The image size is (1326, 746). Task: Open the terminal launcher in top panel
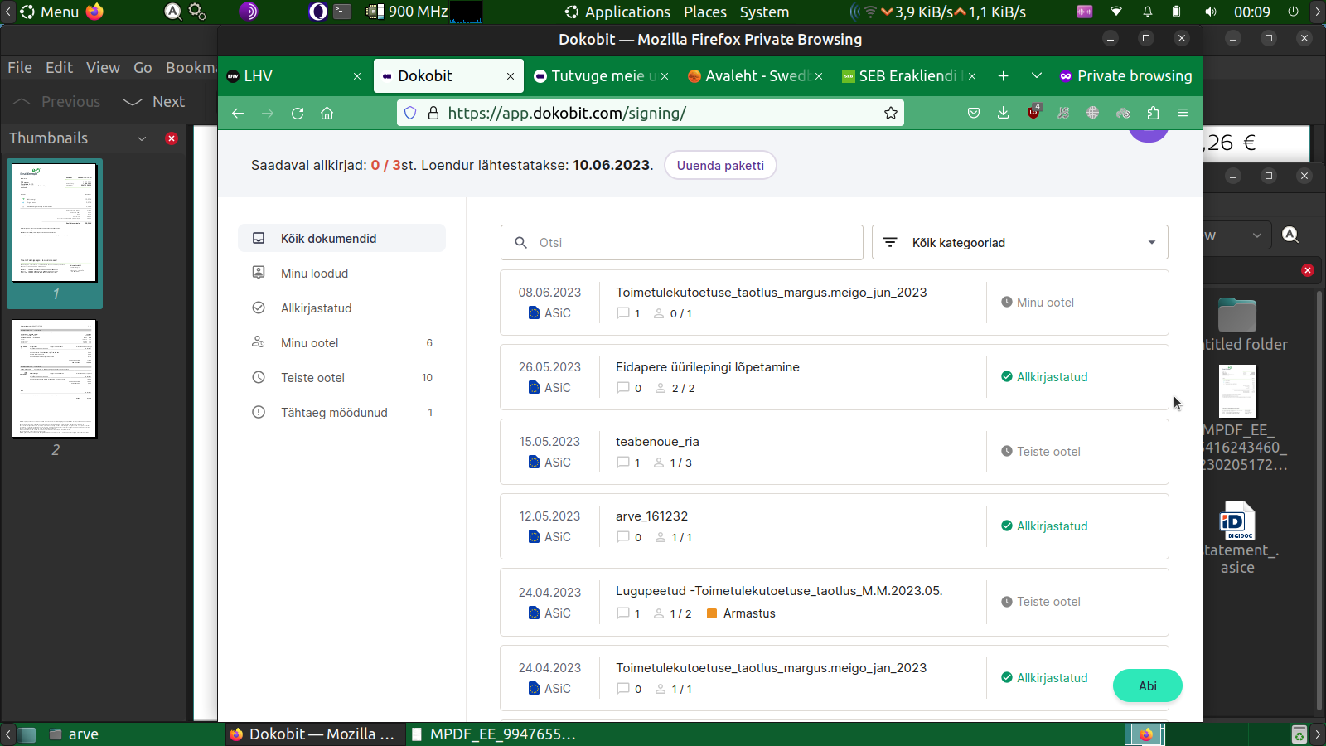tap(342, 12)
